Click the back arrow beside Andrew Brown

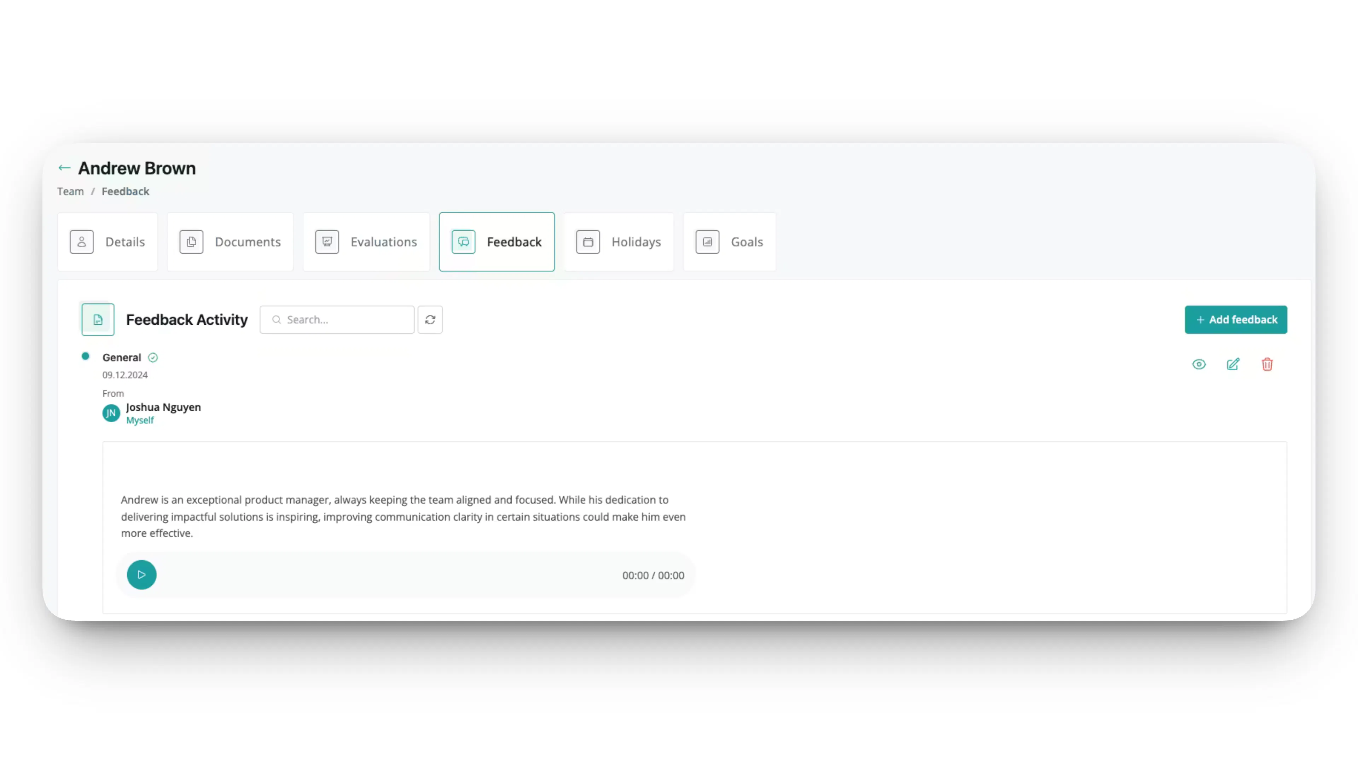pos(64,168)
